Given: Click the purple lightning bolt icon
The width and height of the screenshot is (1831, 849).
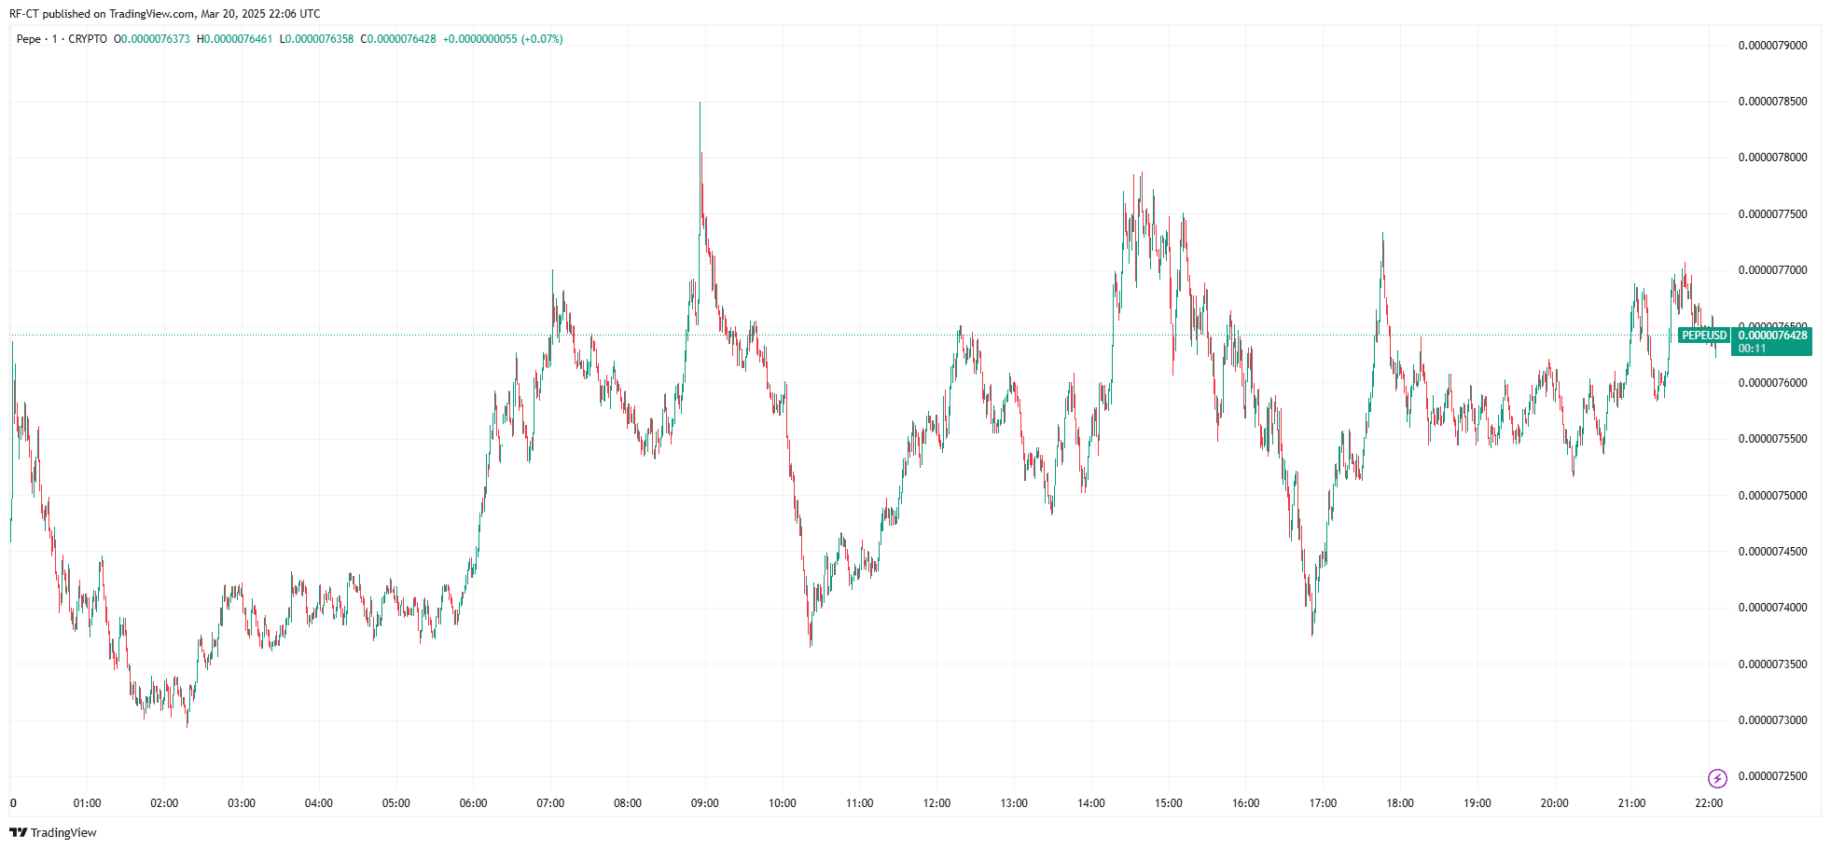Looking at the screenshot, I should 1717,778.
